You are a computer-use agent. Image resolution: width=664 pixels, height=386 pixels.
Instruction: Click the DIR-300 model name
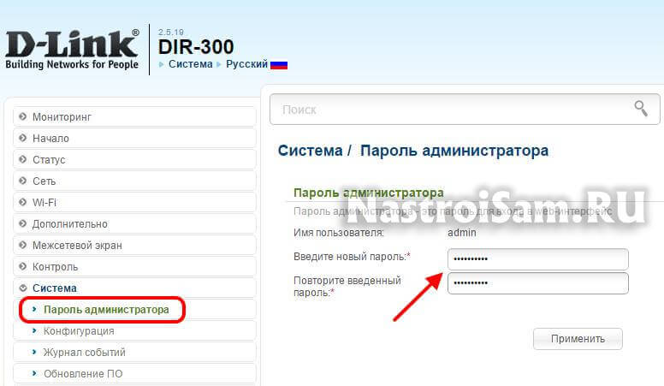[196, 46]
